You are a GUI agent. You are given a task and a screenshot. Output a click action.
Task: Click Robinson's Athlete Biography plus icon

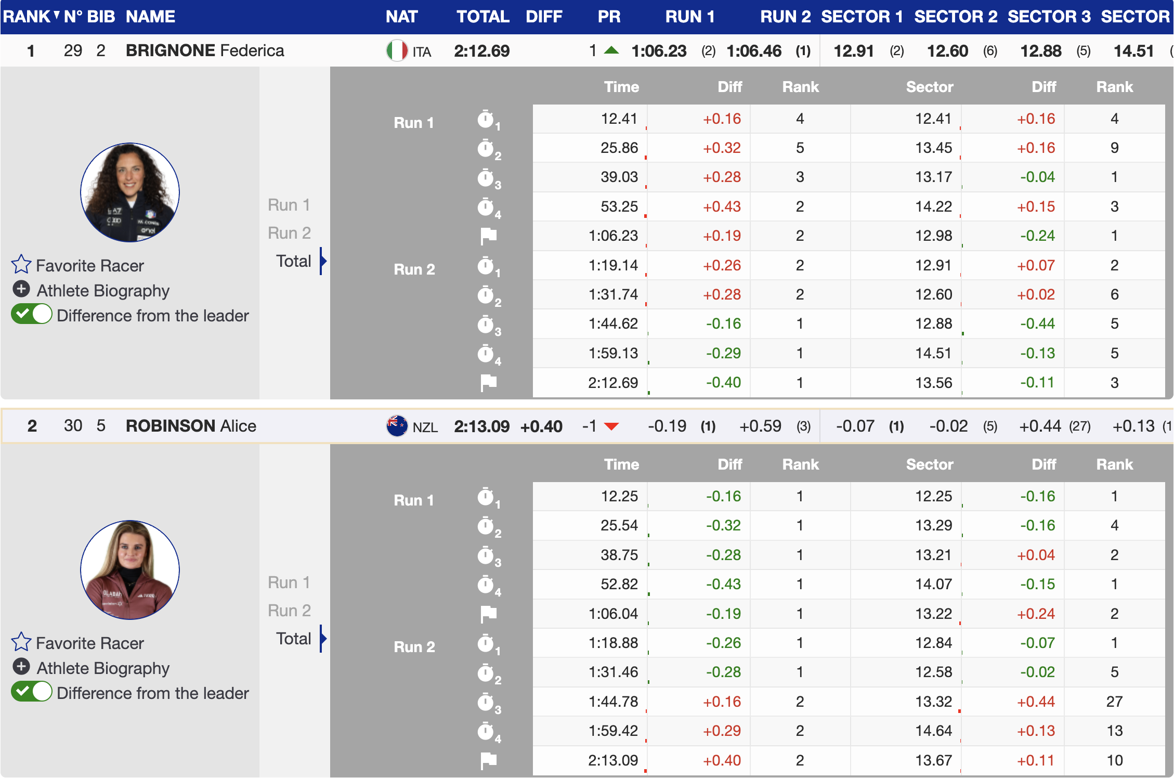21,667
